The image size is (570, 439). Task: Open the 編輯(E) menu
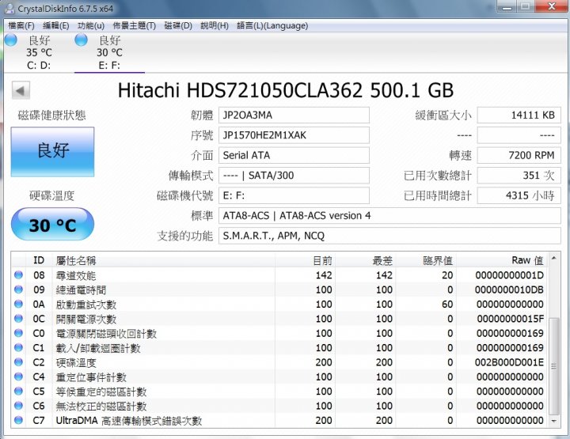coord(55,26)
